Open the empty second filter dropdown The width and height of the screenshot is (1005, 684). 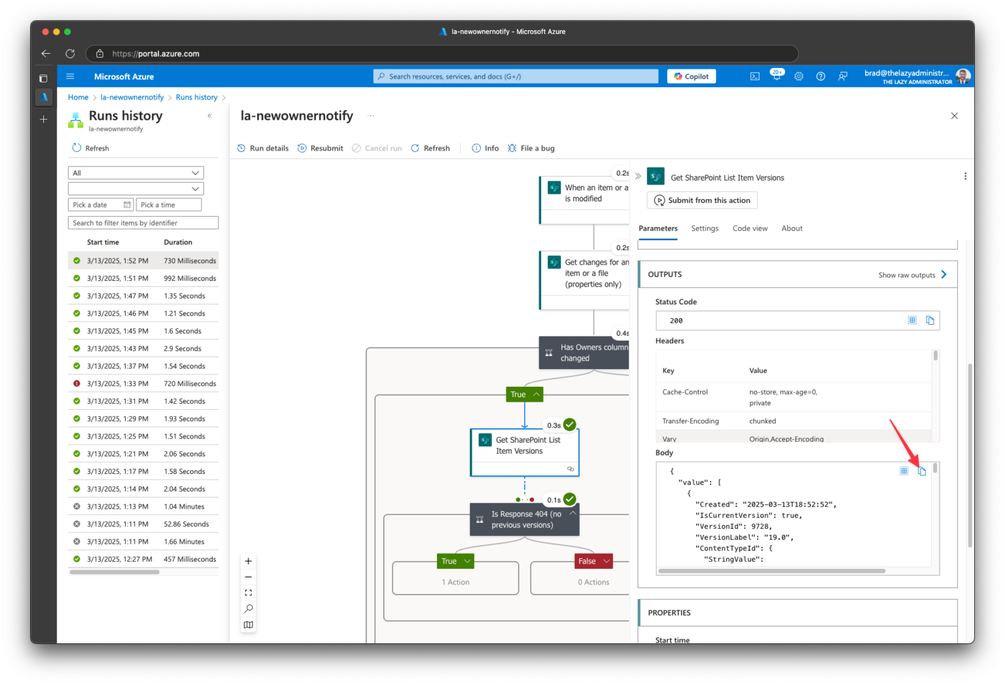(136, 189)
